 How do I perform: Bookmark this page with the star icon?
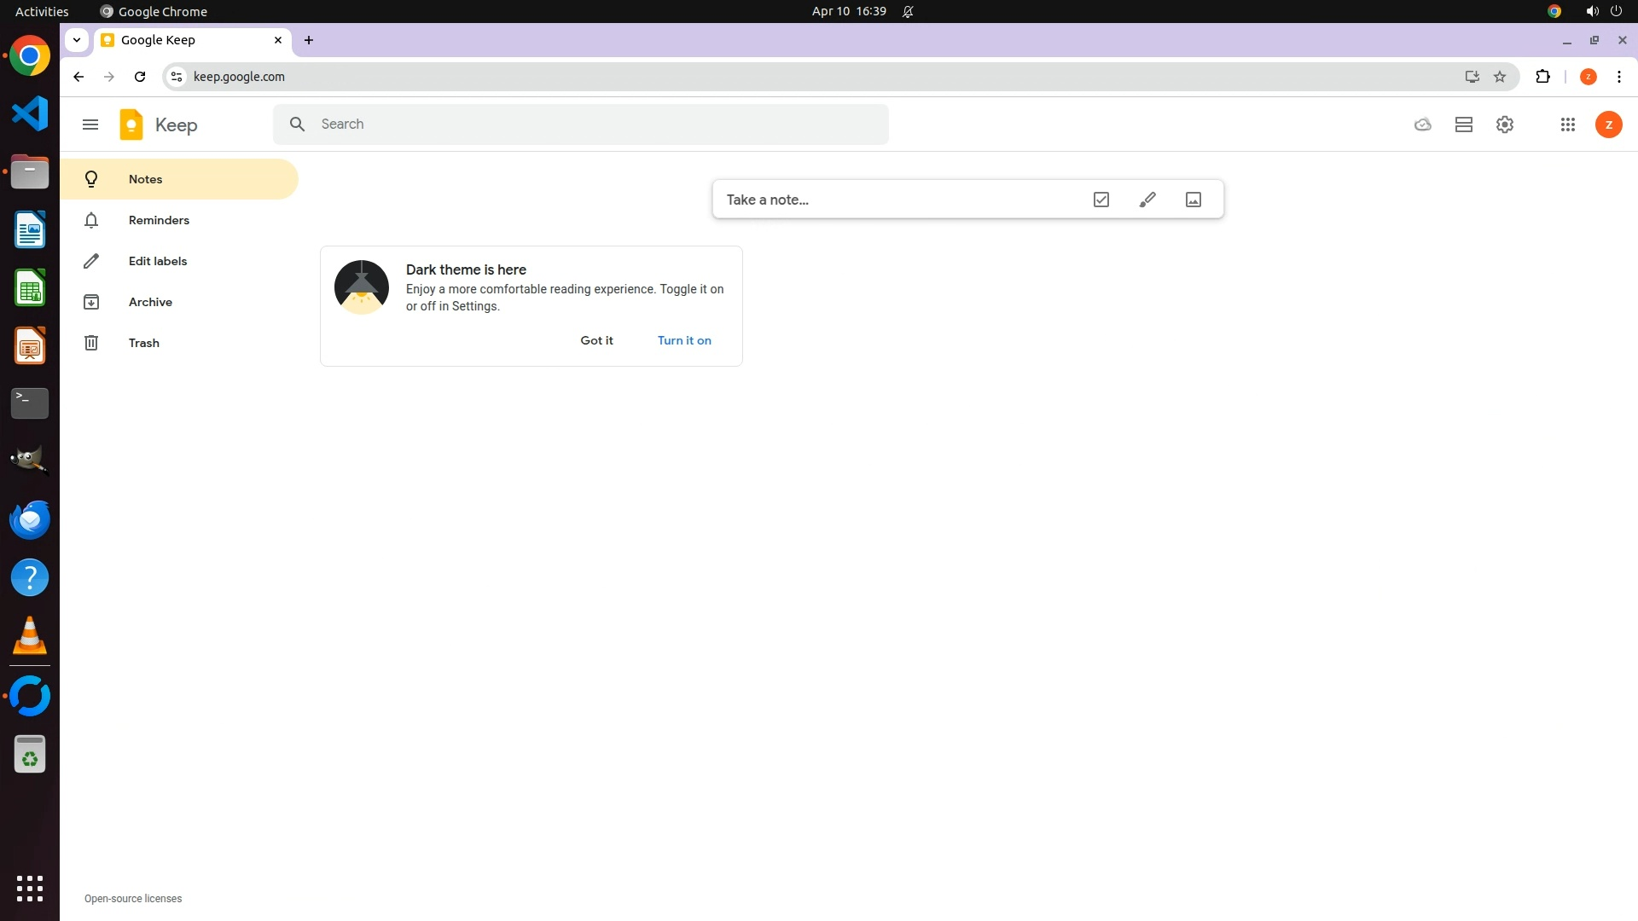[1500, 77]
